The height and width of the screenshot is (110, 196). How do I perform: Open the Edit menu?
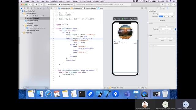pos(37,1)
